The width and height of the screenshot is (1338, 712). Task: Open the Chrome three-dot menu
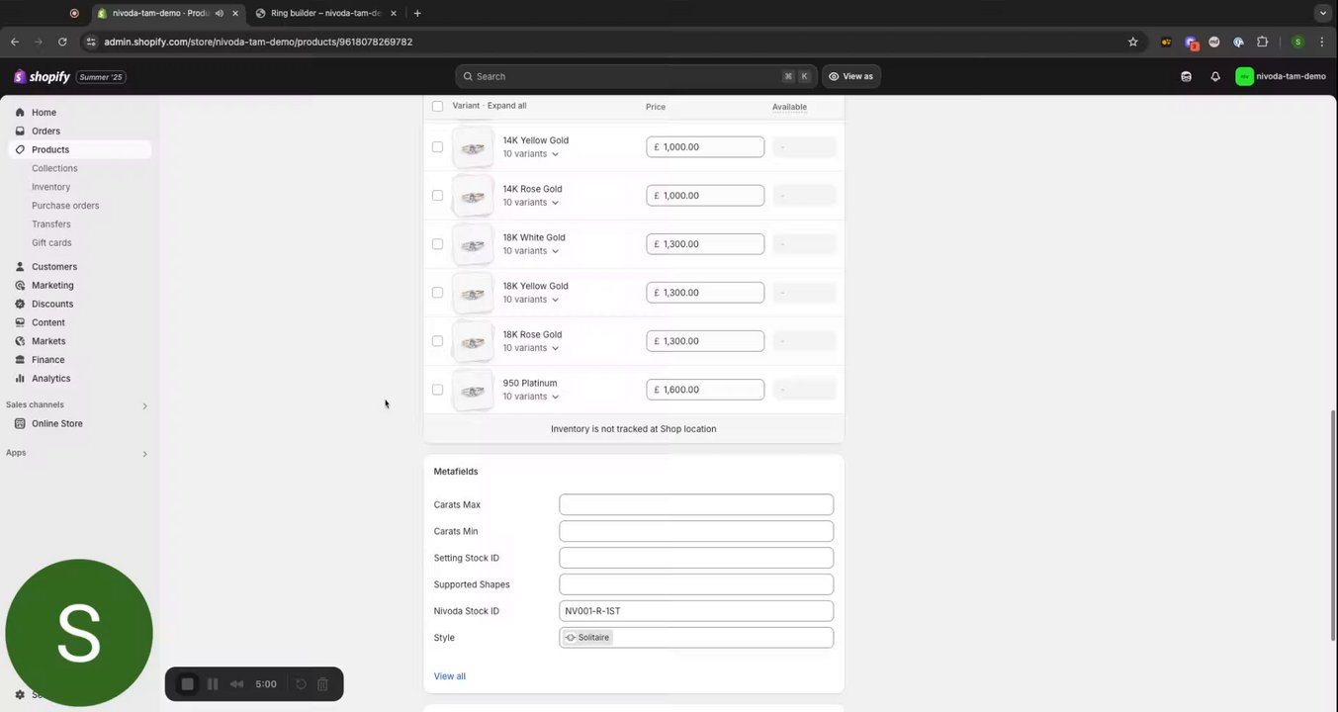tap(1322, 42)
